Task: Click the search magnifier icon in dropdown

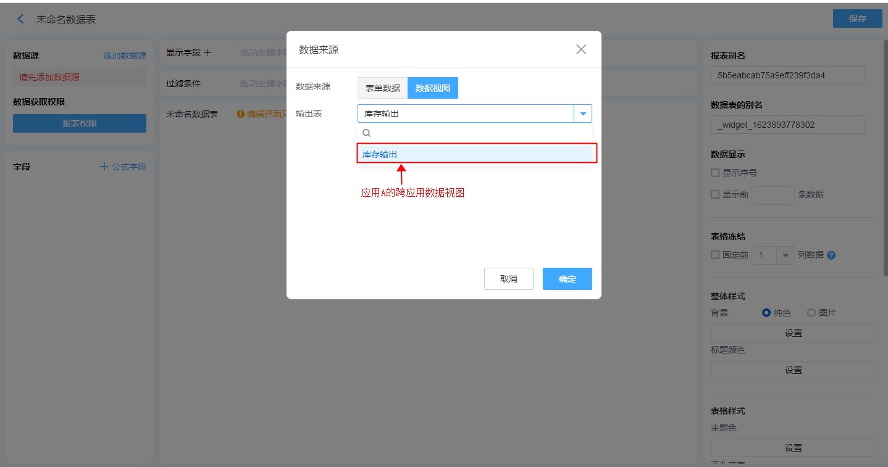Action: [366, 133]
